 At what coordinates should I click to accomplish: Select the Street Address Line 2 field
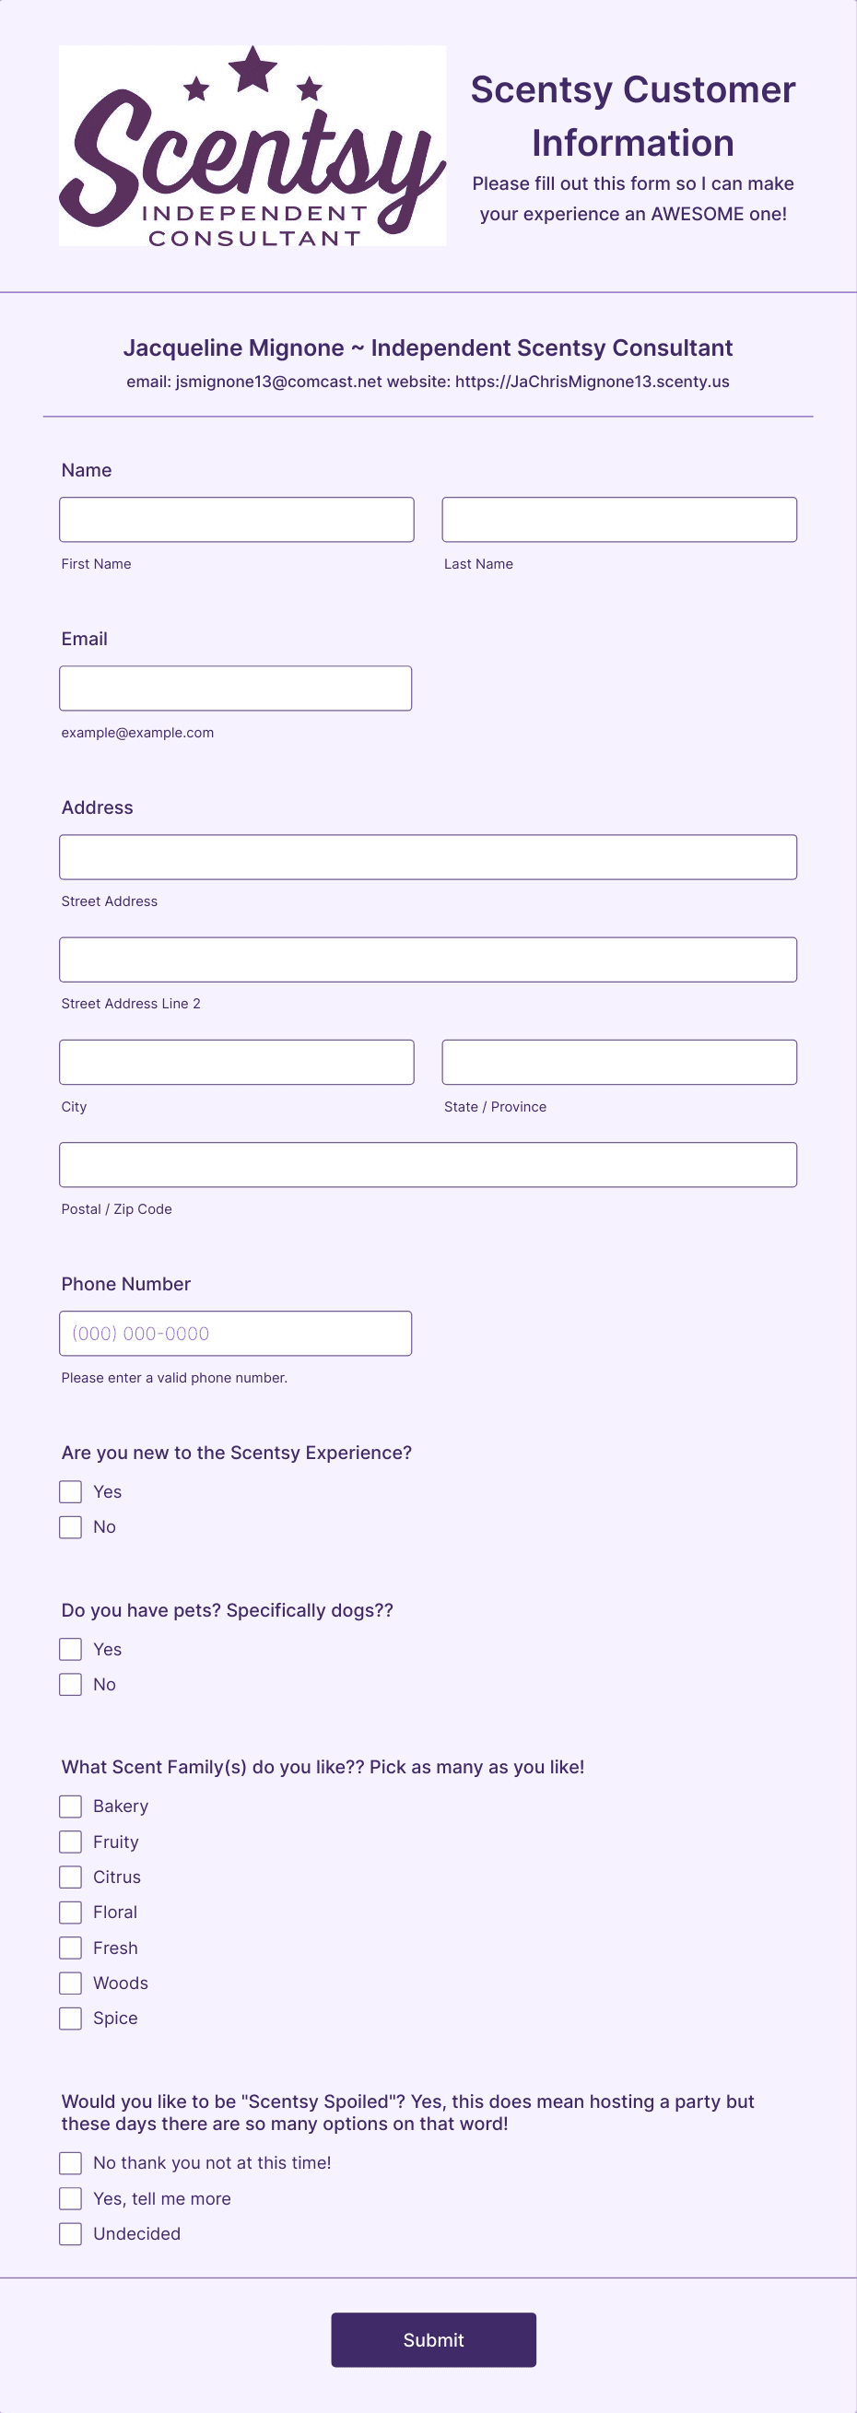coord(428,959)
